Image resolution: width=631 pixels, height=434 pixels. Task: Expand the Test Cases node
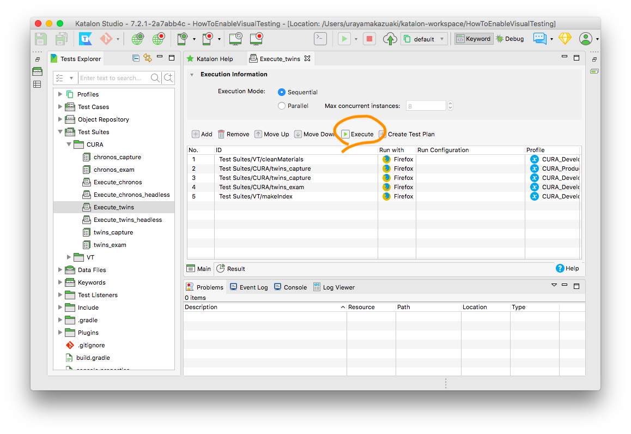click(60, 107)
